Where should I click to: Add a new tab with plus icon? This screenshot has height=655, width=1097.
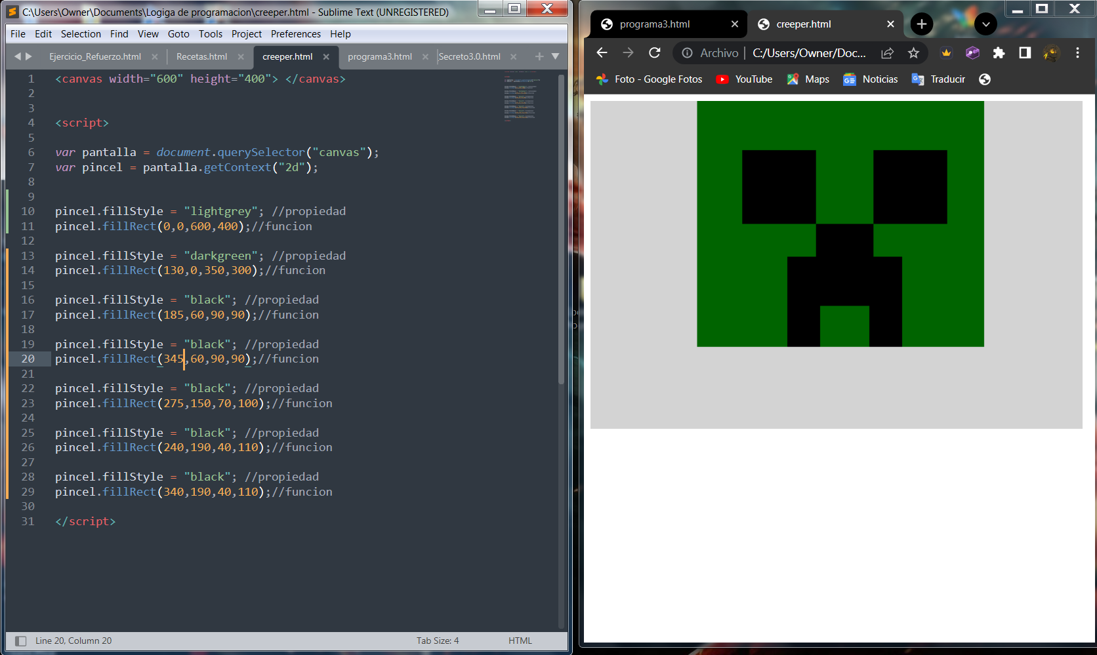coord(539,56)
